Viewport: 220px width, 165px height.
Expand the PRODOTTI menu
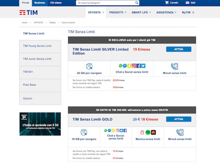point(118,12)
